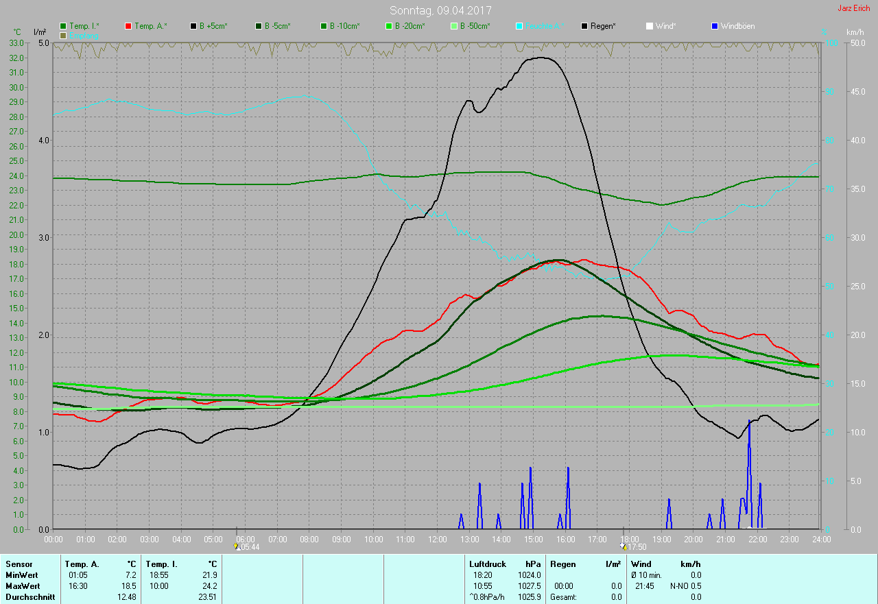Click the sunrise marker icon at 05:44
Image resolution: width=878 pixels, height=604 pixels.
click(237, 546)
